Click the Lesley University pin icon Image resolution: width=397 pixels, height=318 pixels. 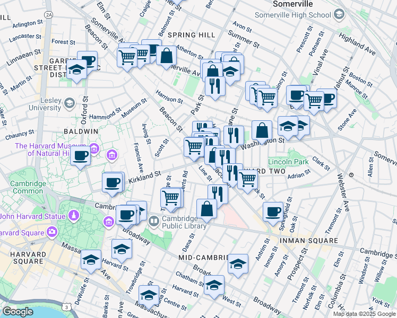click(70, 104)
